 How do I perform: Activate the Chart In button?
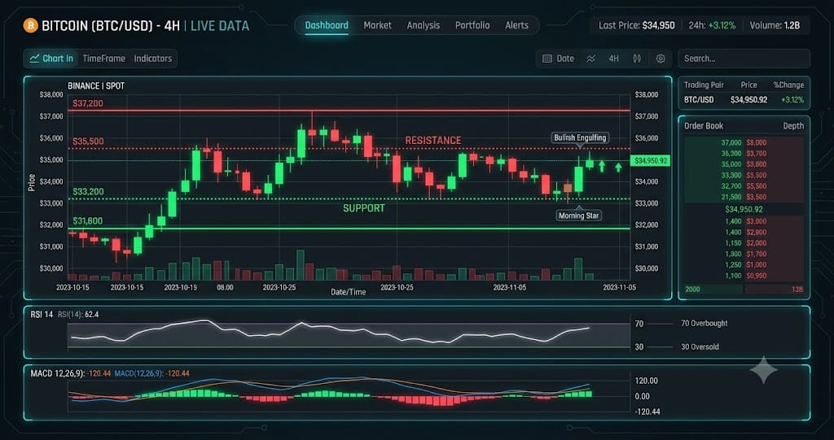coord(51,59)
